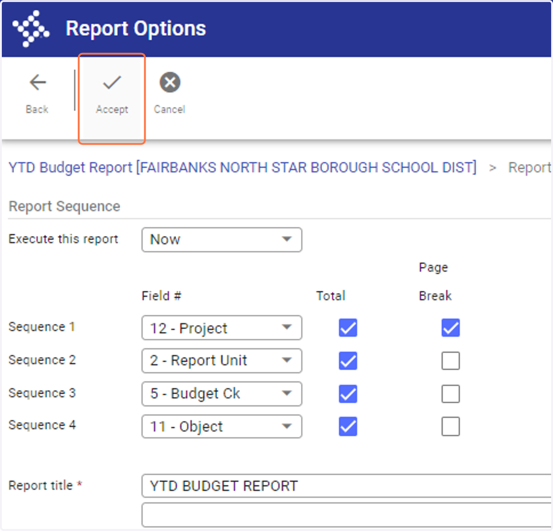Viewport: 553px width, 531px height.
Task: Click the 'Execute this report' label
Action: click(64, 239)
